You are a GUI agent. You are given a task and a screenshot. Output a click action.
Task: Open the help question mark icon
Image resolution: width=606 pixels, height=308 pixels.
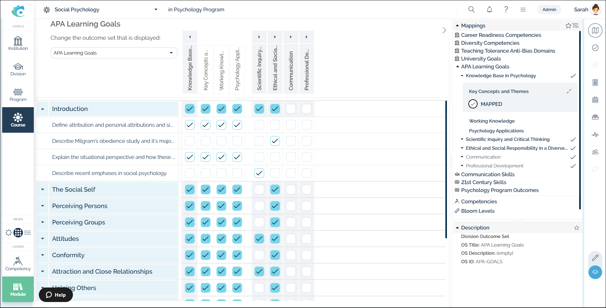[506, 9]
